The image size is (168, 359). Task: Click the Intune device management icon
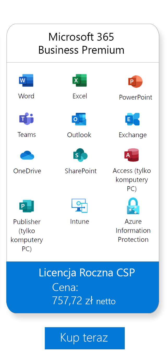79,206
